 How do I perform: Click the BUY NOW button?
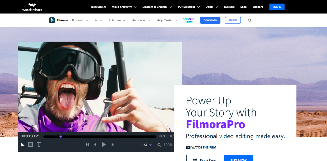pyautogui.click(x=239, y=158)
